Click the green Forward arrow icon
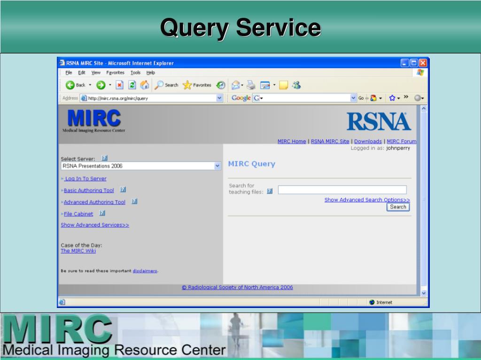This screenshot has height=360, width=481. (101, 85)
